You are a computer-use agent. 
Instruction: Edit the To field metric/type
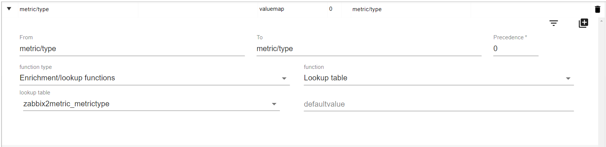[x=369, y=49]
